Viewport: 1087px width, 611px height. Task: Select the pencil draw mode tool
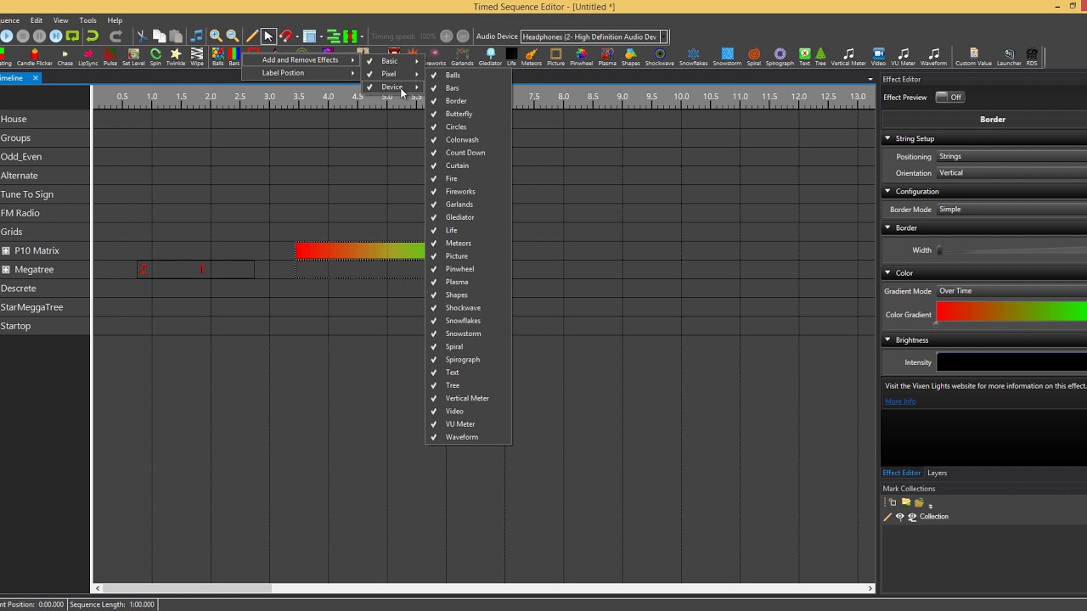pos(252,36)
